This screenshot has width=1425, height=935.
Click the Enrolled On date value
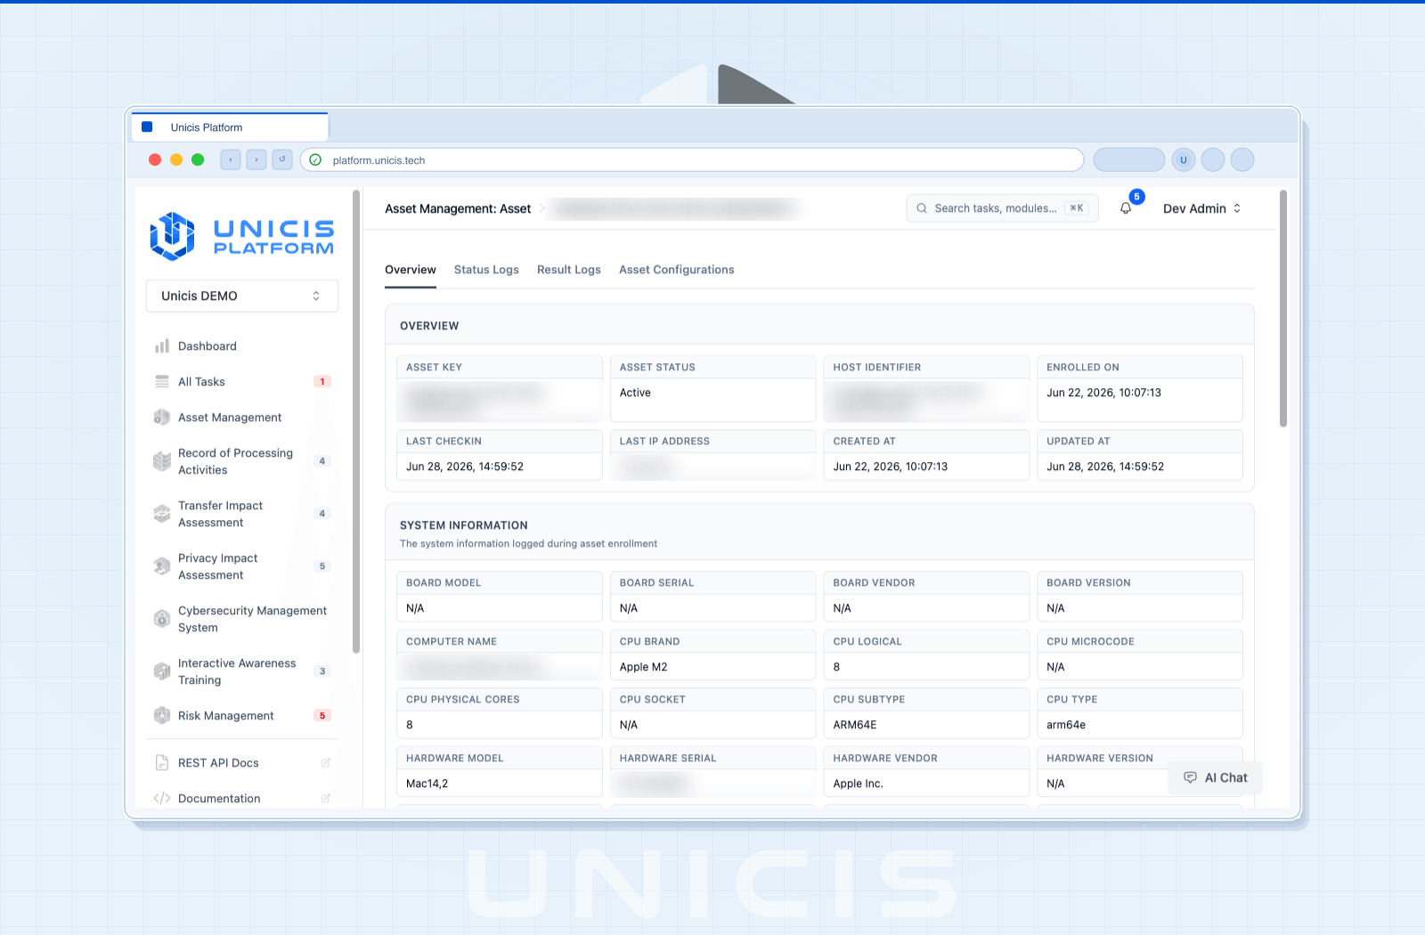click(x=1103, y=393)
